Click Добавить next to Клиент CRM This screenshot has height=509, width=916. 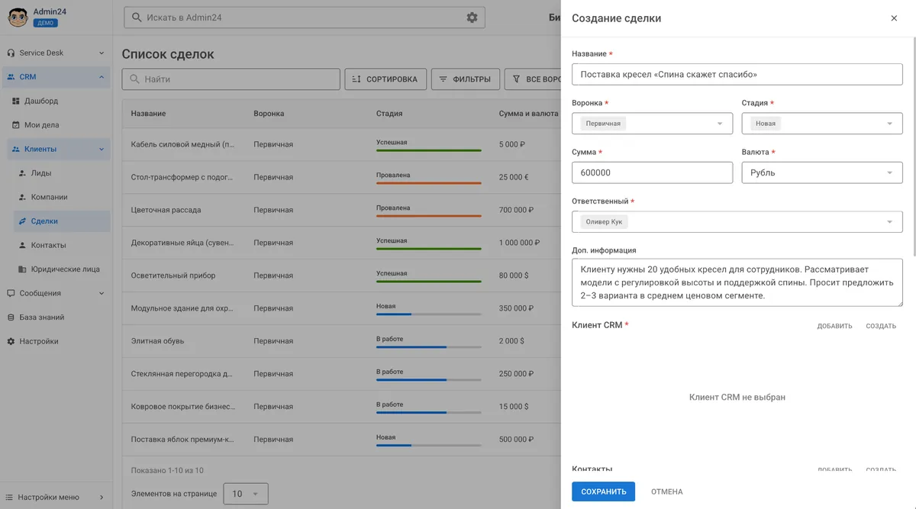[x=834, y=326]
